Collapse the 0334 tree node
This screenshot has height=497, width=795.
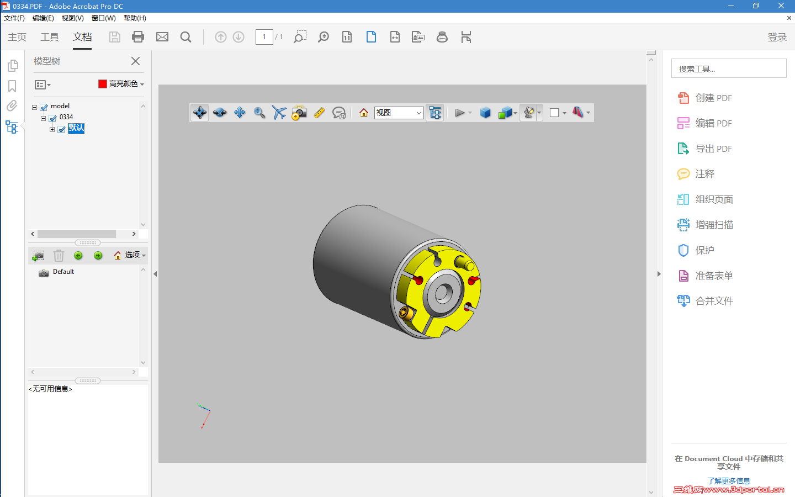coord(44,118)
